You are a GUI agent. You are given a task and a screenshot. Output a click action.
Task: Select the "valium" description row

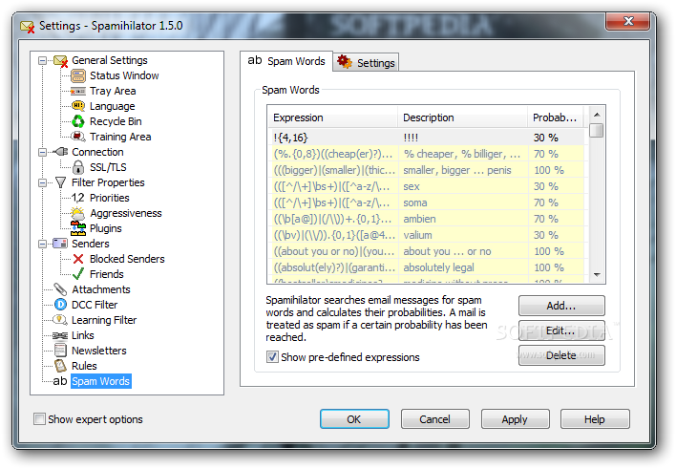tap(426, 236)
